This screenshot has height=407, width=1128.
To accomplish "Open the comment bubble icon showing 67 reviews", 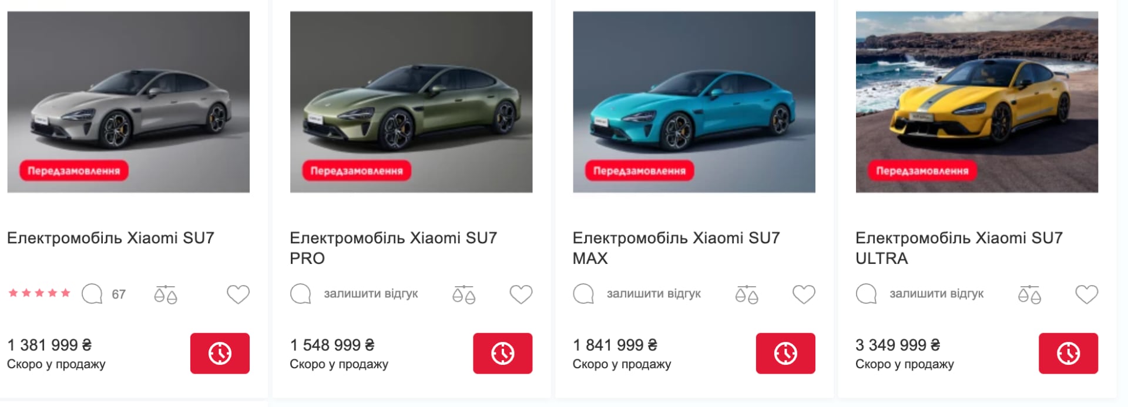I will pos(94,294).
